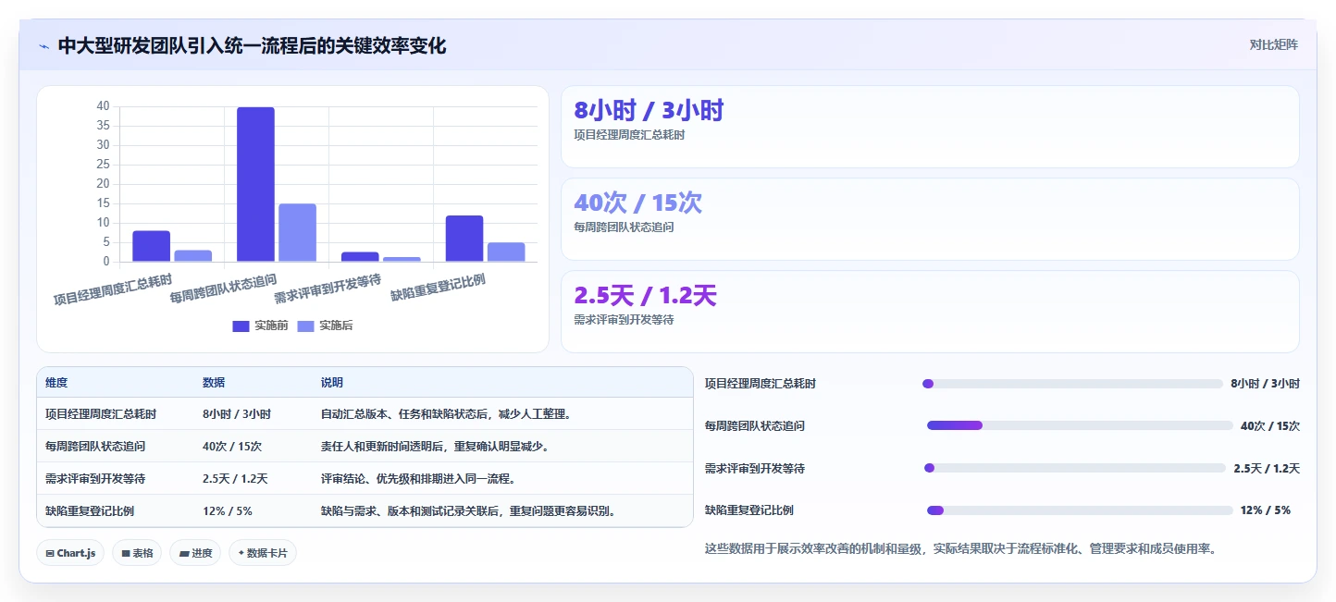Click the 8小时 / 3小时 table cell
This screenshot has height=602, width=1336.
(237, 414)
